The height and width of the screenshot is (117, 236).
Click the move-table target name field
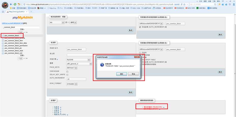point(175,24)
